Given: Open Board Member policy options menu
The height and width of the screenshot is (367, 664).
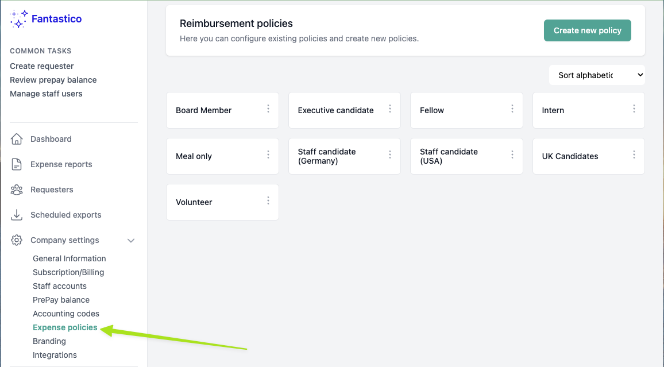Looking at the screenshot, I should coord(268,109).
